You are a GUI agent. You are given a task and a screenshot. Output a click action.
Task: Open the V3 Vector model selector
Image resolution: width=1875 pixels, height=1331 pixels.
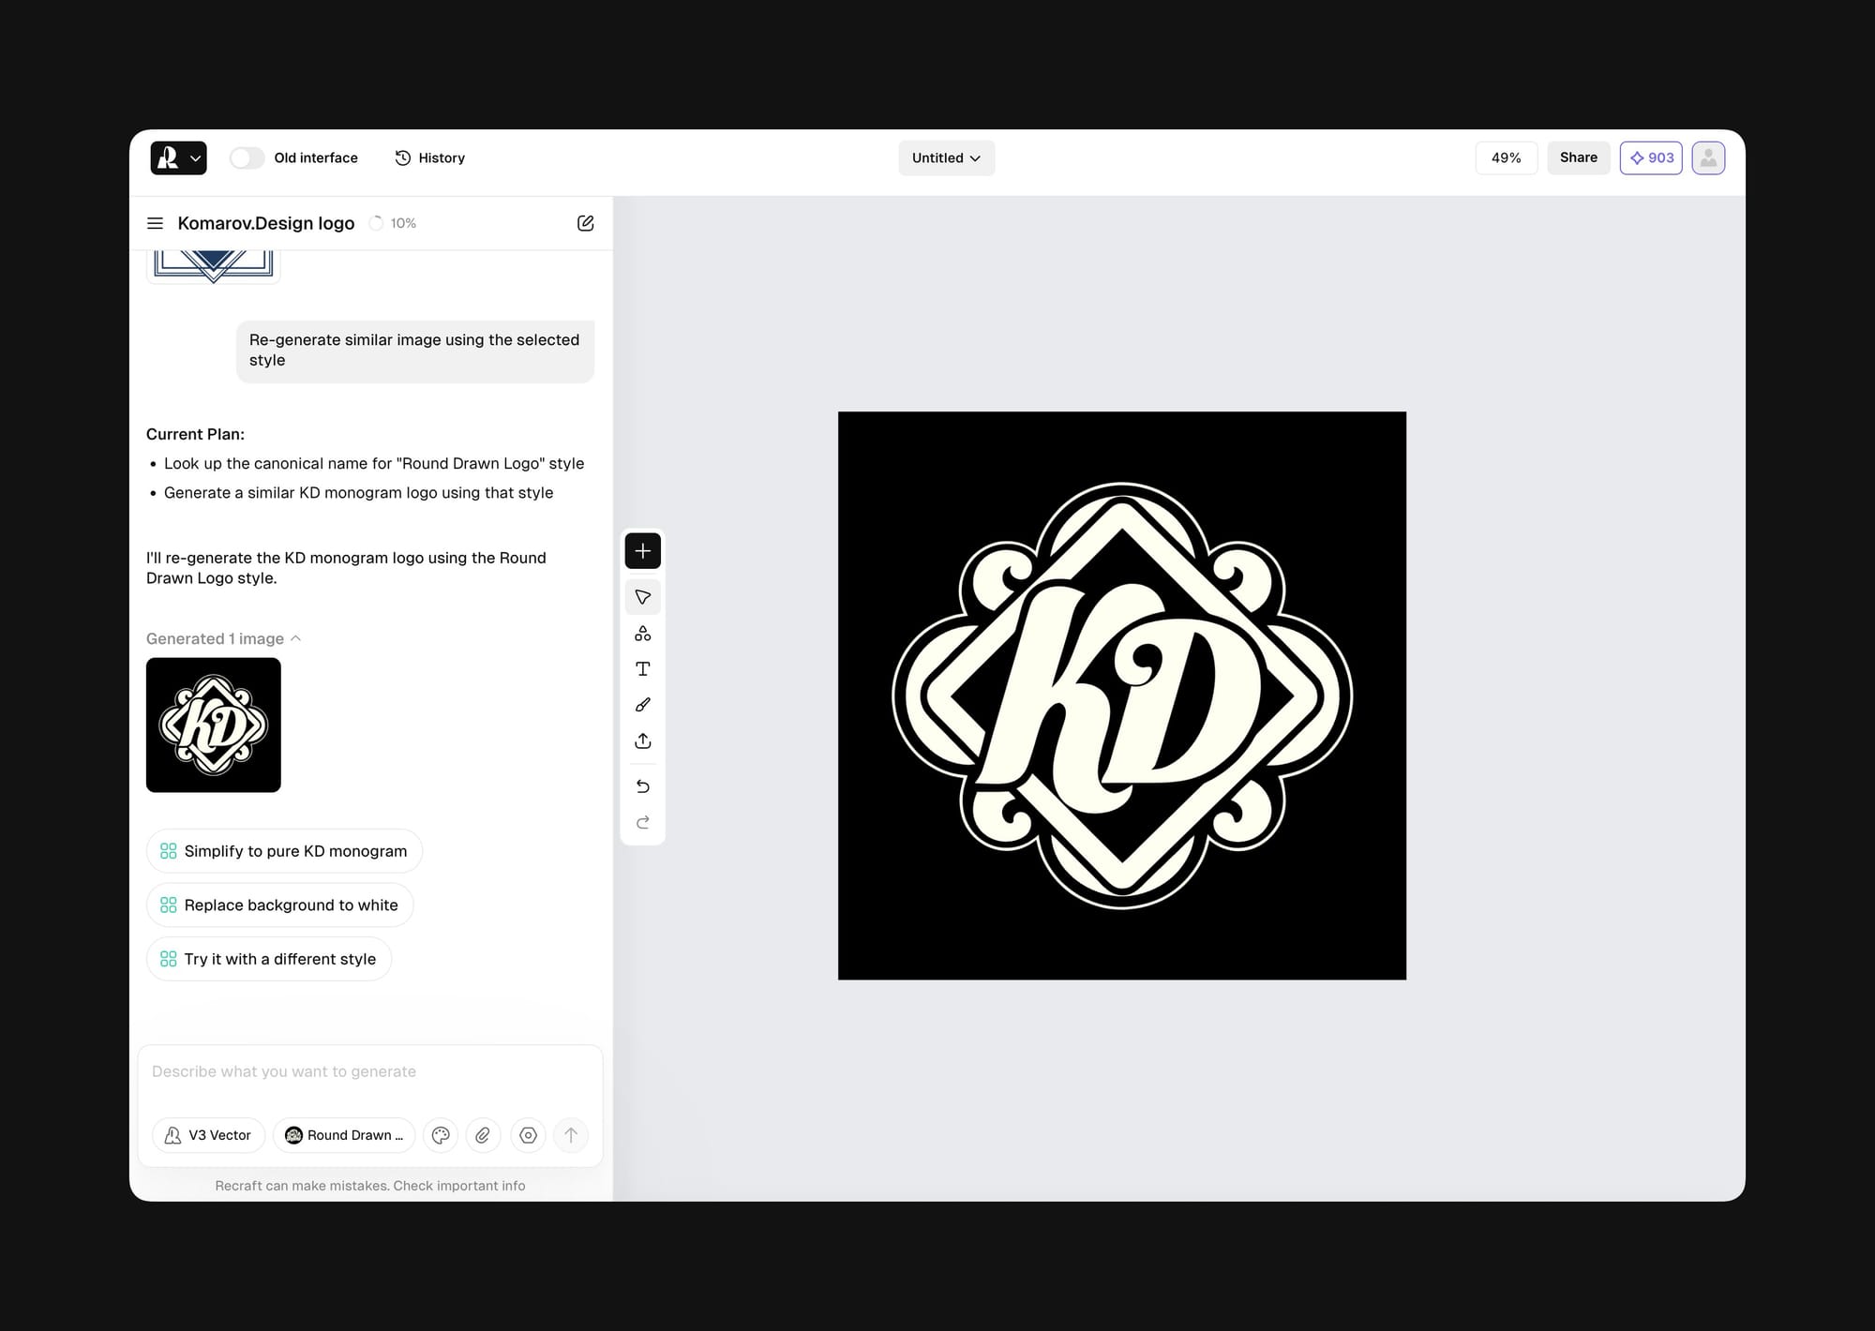point(208,1135)
